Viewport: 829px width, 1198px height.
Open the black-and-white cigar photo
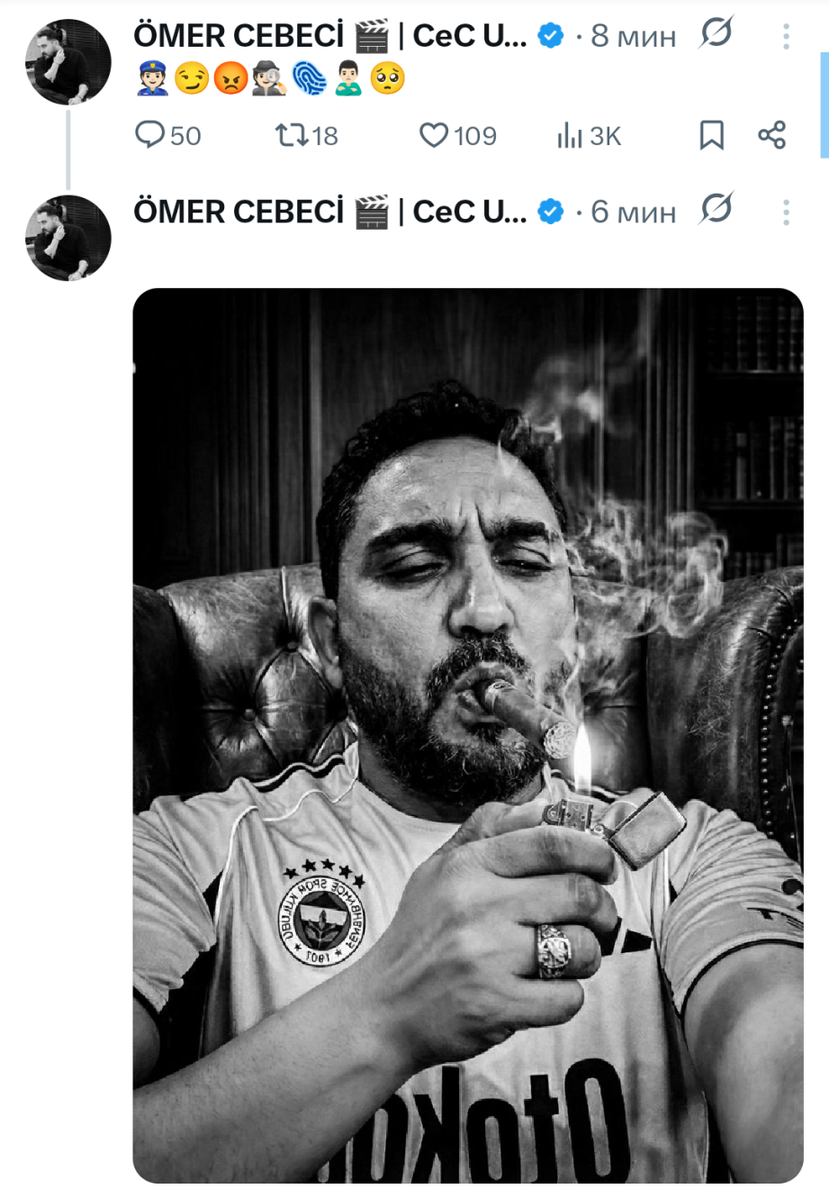point(468,735)
